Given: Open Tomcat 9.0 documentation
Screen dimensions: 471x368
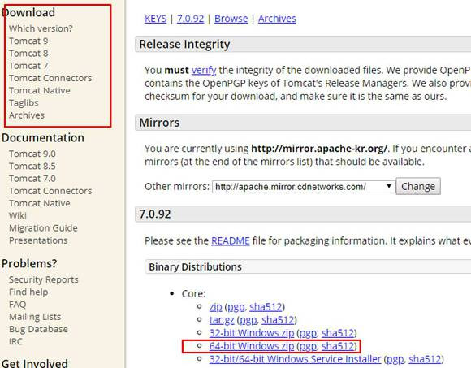Looking at the screenshot, I should tap(32, 154).
